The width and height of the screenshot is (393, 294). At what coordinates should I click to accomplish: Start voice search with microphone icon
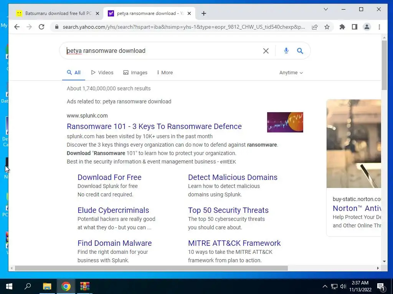click(x=286, y=51)
